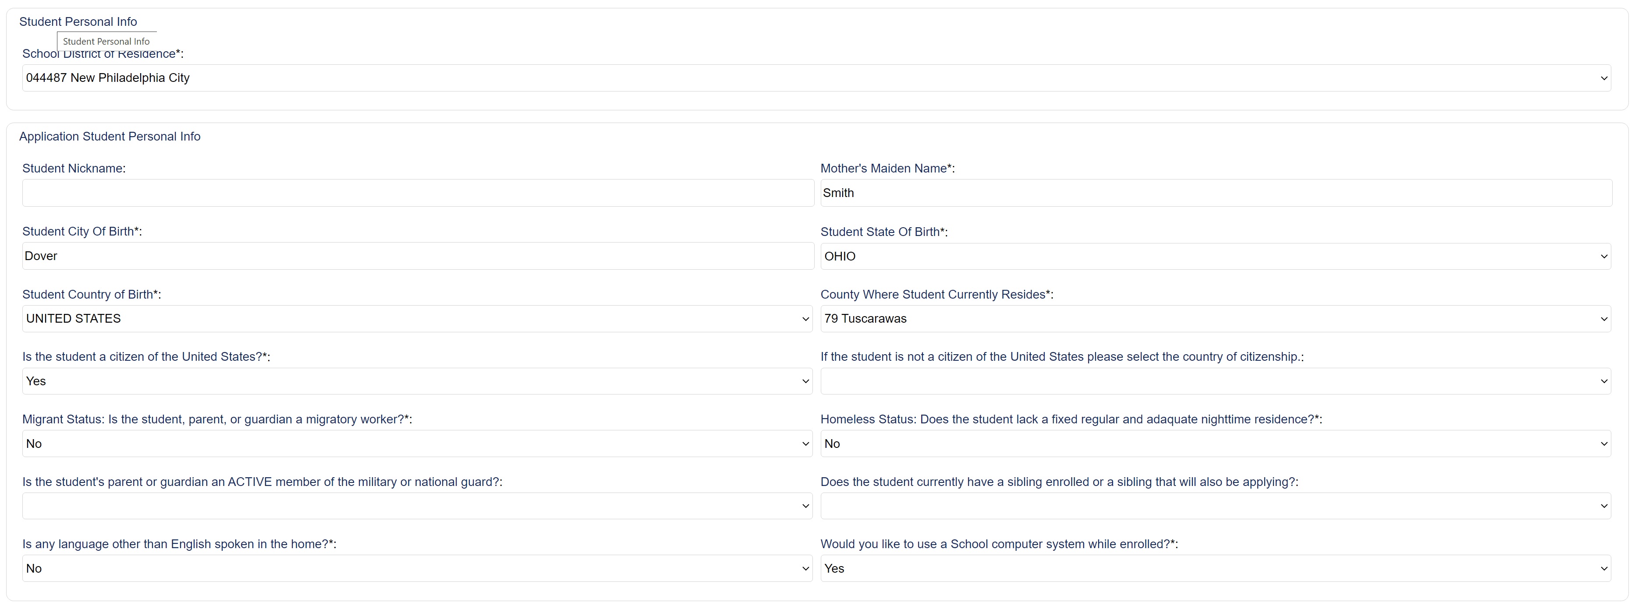Click the Student State Of Birth label
The height and width of the screenshot is (609, 1635).
point(884,232)
